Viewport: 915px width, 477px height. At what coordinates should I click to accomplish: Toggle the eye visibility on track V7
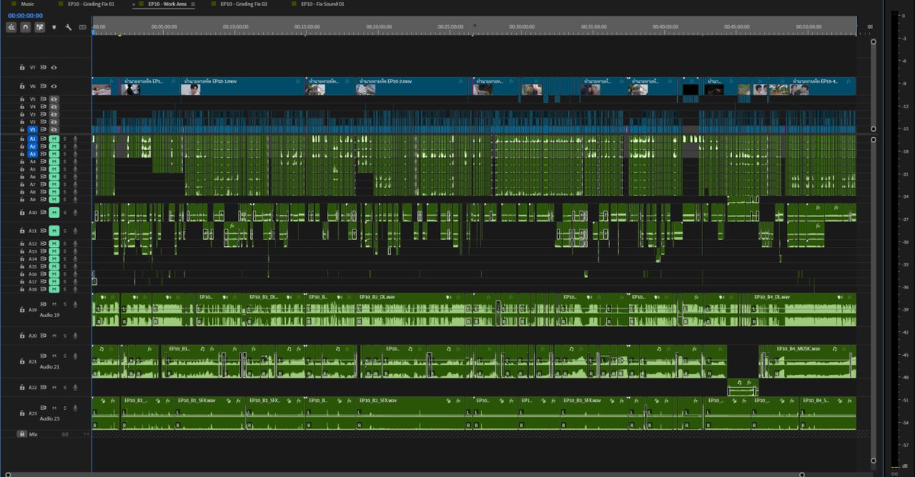tap(54, 67)
